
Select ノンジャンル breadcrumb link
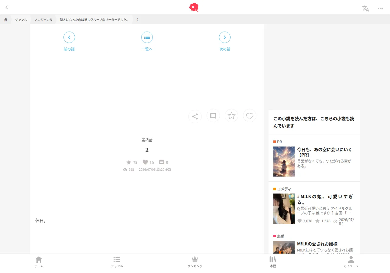coord(43,20)
